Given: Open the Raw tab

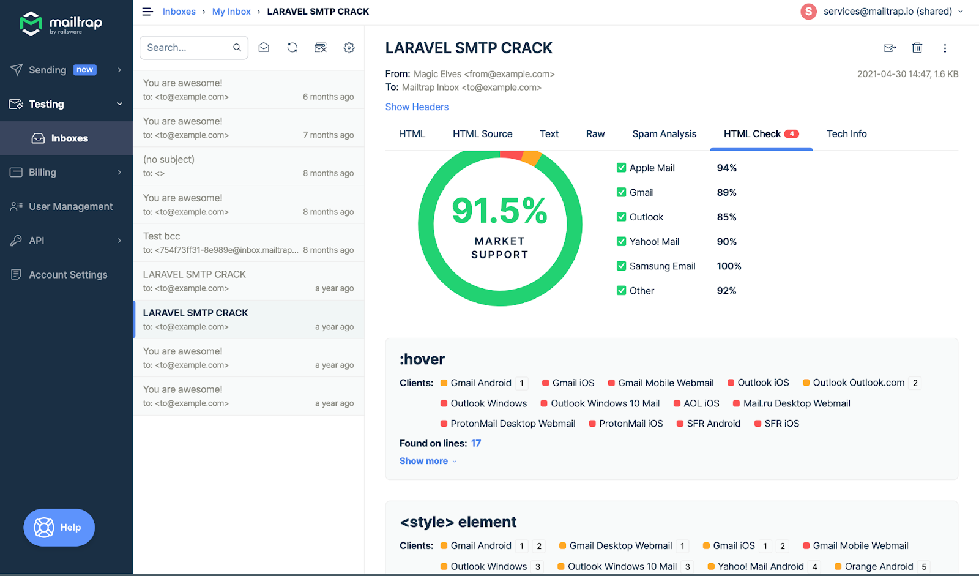Looking at the screenshot, I should pyautogui.click(x=595, y=134).
